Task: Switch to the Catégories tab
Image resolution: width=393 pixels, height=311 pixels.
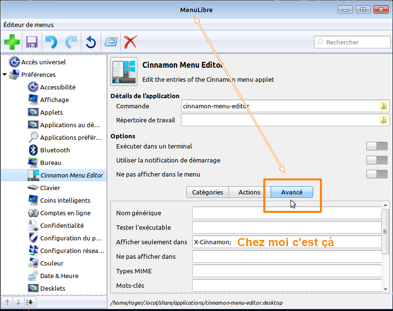Action: pyautogui.click(x=207, y=192)
